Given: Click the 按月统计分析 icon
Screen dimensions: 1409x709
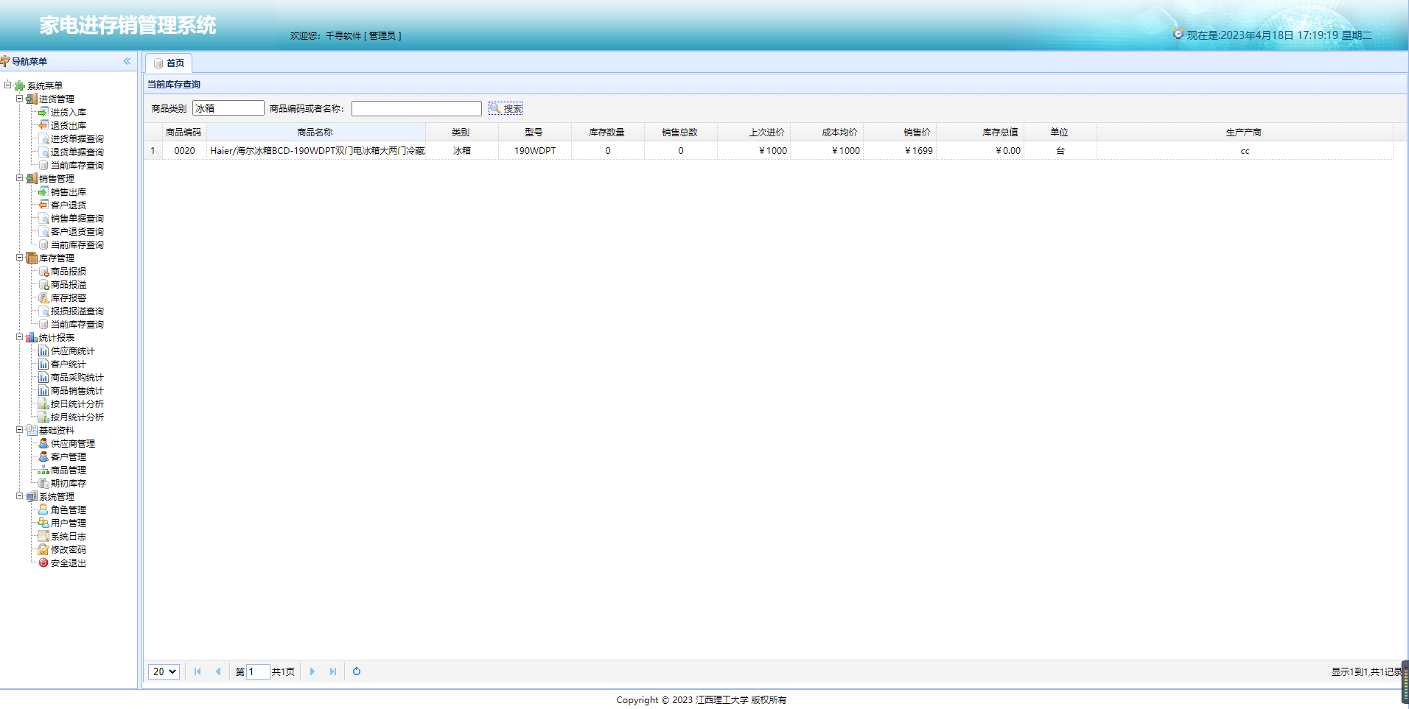Looking at the screenshot, I should [x=43, y=417].
